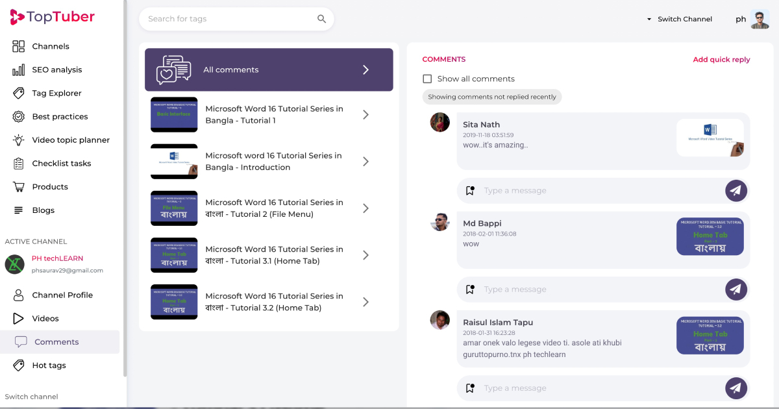The width and height of the screenshot is (779, 409).
Task: Click message field under Sita Nath's comment
Action: point(600,190)
